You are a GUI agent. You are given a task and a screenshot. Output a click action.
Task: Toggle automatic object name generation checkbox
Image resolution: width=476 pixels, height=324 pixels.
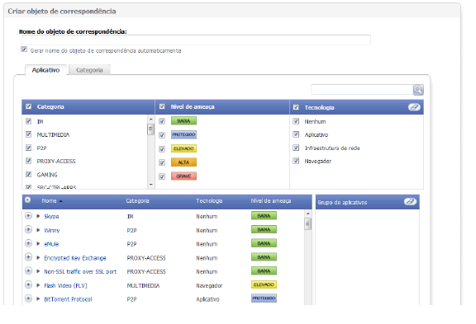[x=24, y=49]
